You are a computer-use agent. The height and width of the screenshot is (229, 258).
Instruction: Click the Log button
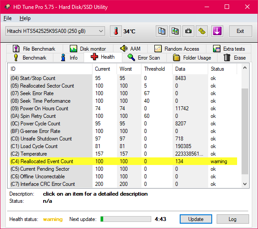point(233,219)
